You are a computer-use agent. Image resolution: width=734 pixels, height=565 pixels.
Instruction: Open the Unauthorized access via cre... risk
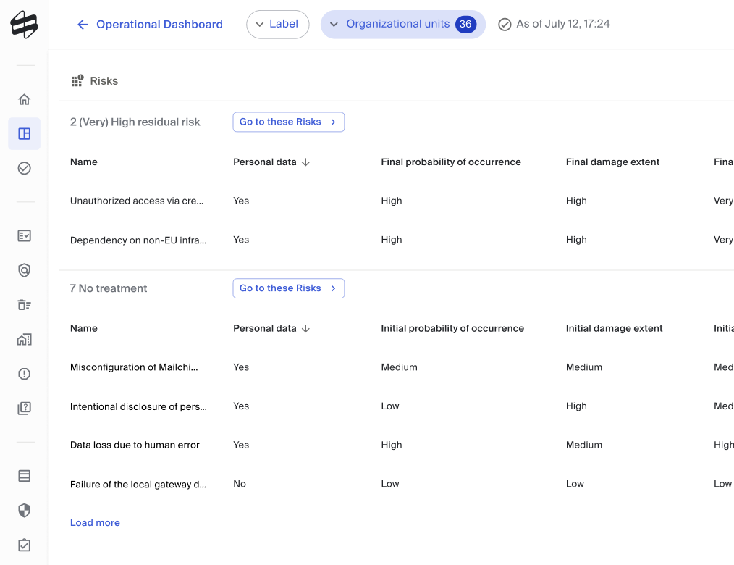(x=137, y=201)
